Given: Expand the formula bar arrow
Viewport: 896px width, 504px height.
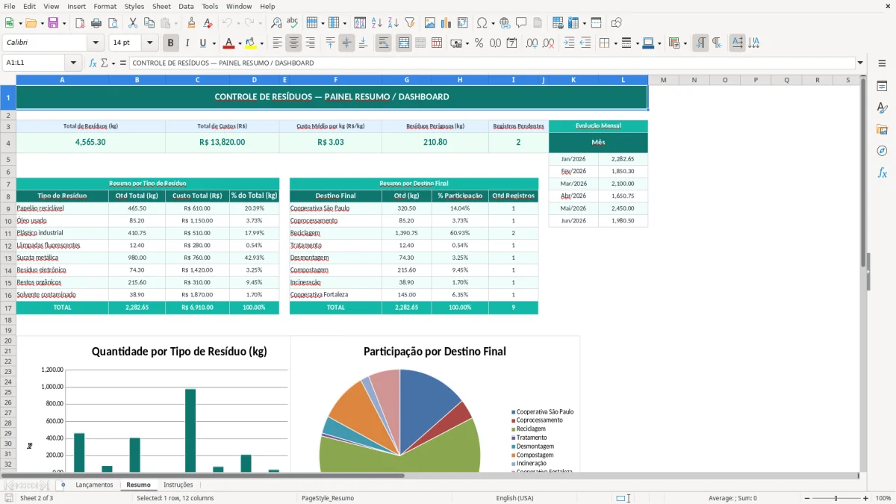Looking at the screenshot, I should (860, 63).
